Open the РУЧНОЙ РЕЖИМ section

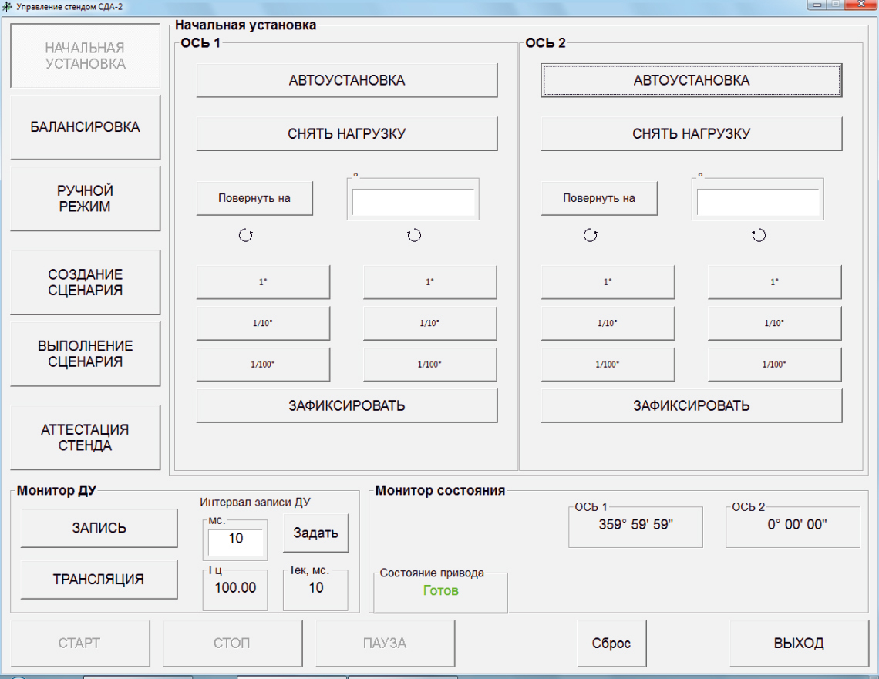pos(85,199)
